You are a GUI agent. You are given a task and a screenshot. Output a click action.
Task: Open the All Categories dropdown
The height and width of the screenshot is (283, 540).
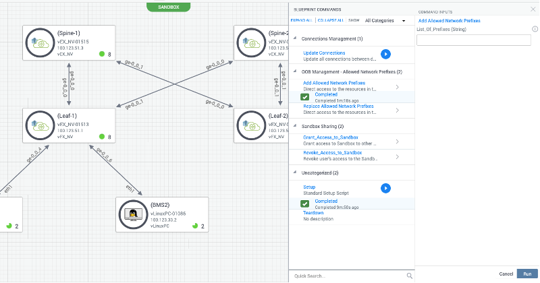tap(385, 20)
